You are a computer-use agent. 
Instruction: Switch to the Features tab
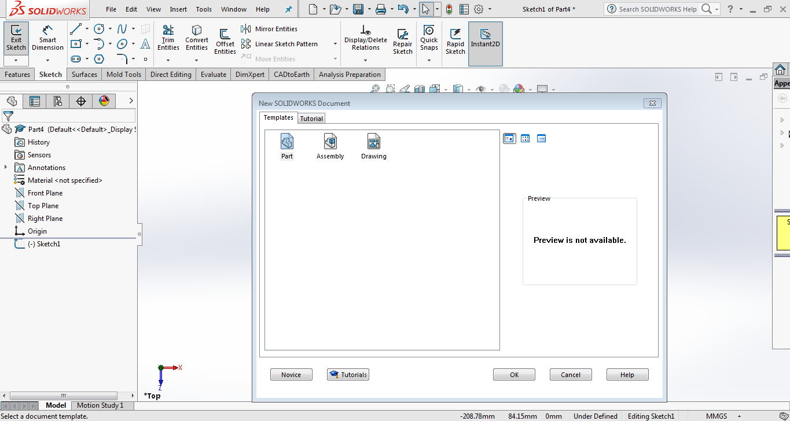17,75
